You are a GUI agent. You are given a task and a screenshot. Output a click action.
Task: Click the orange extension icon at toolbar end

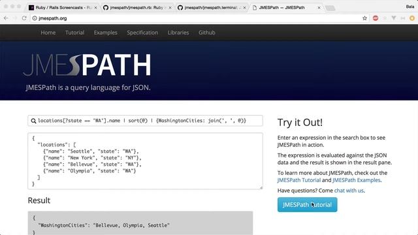pyautogui.click(x=412, y=18)
